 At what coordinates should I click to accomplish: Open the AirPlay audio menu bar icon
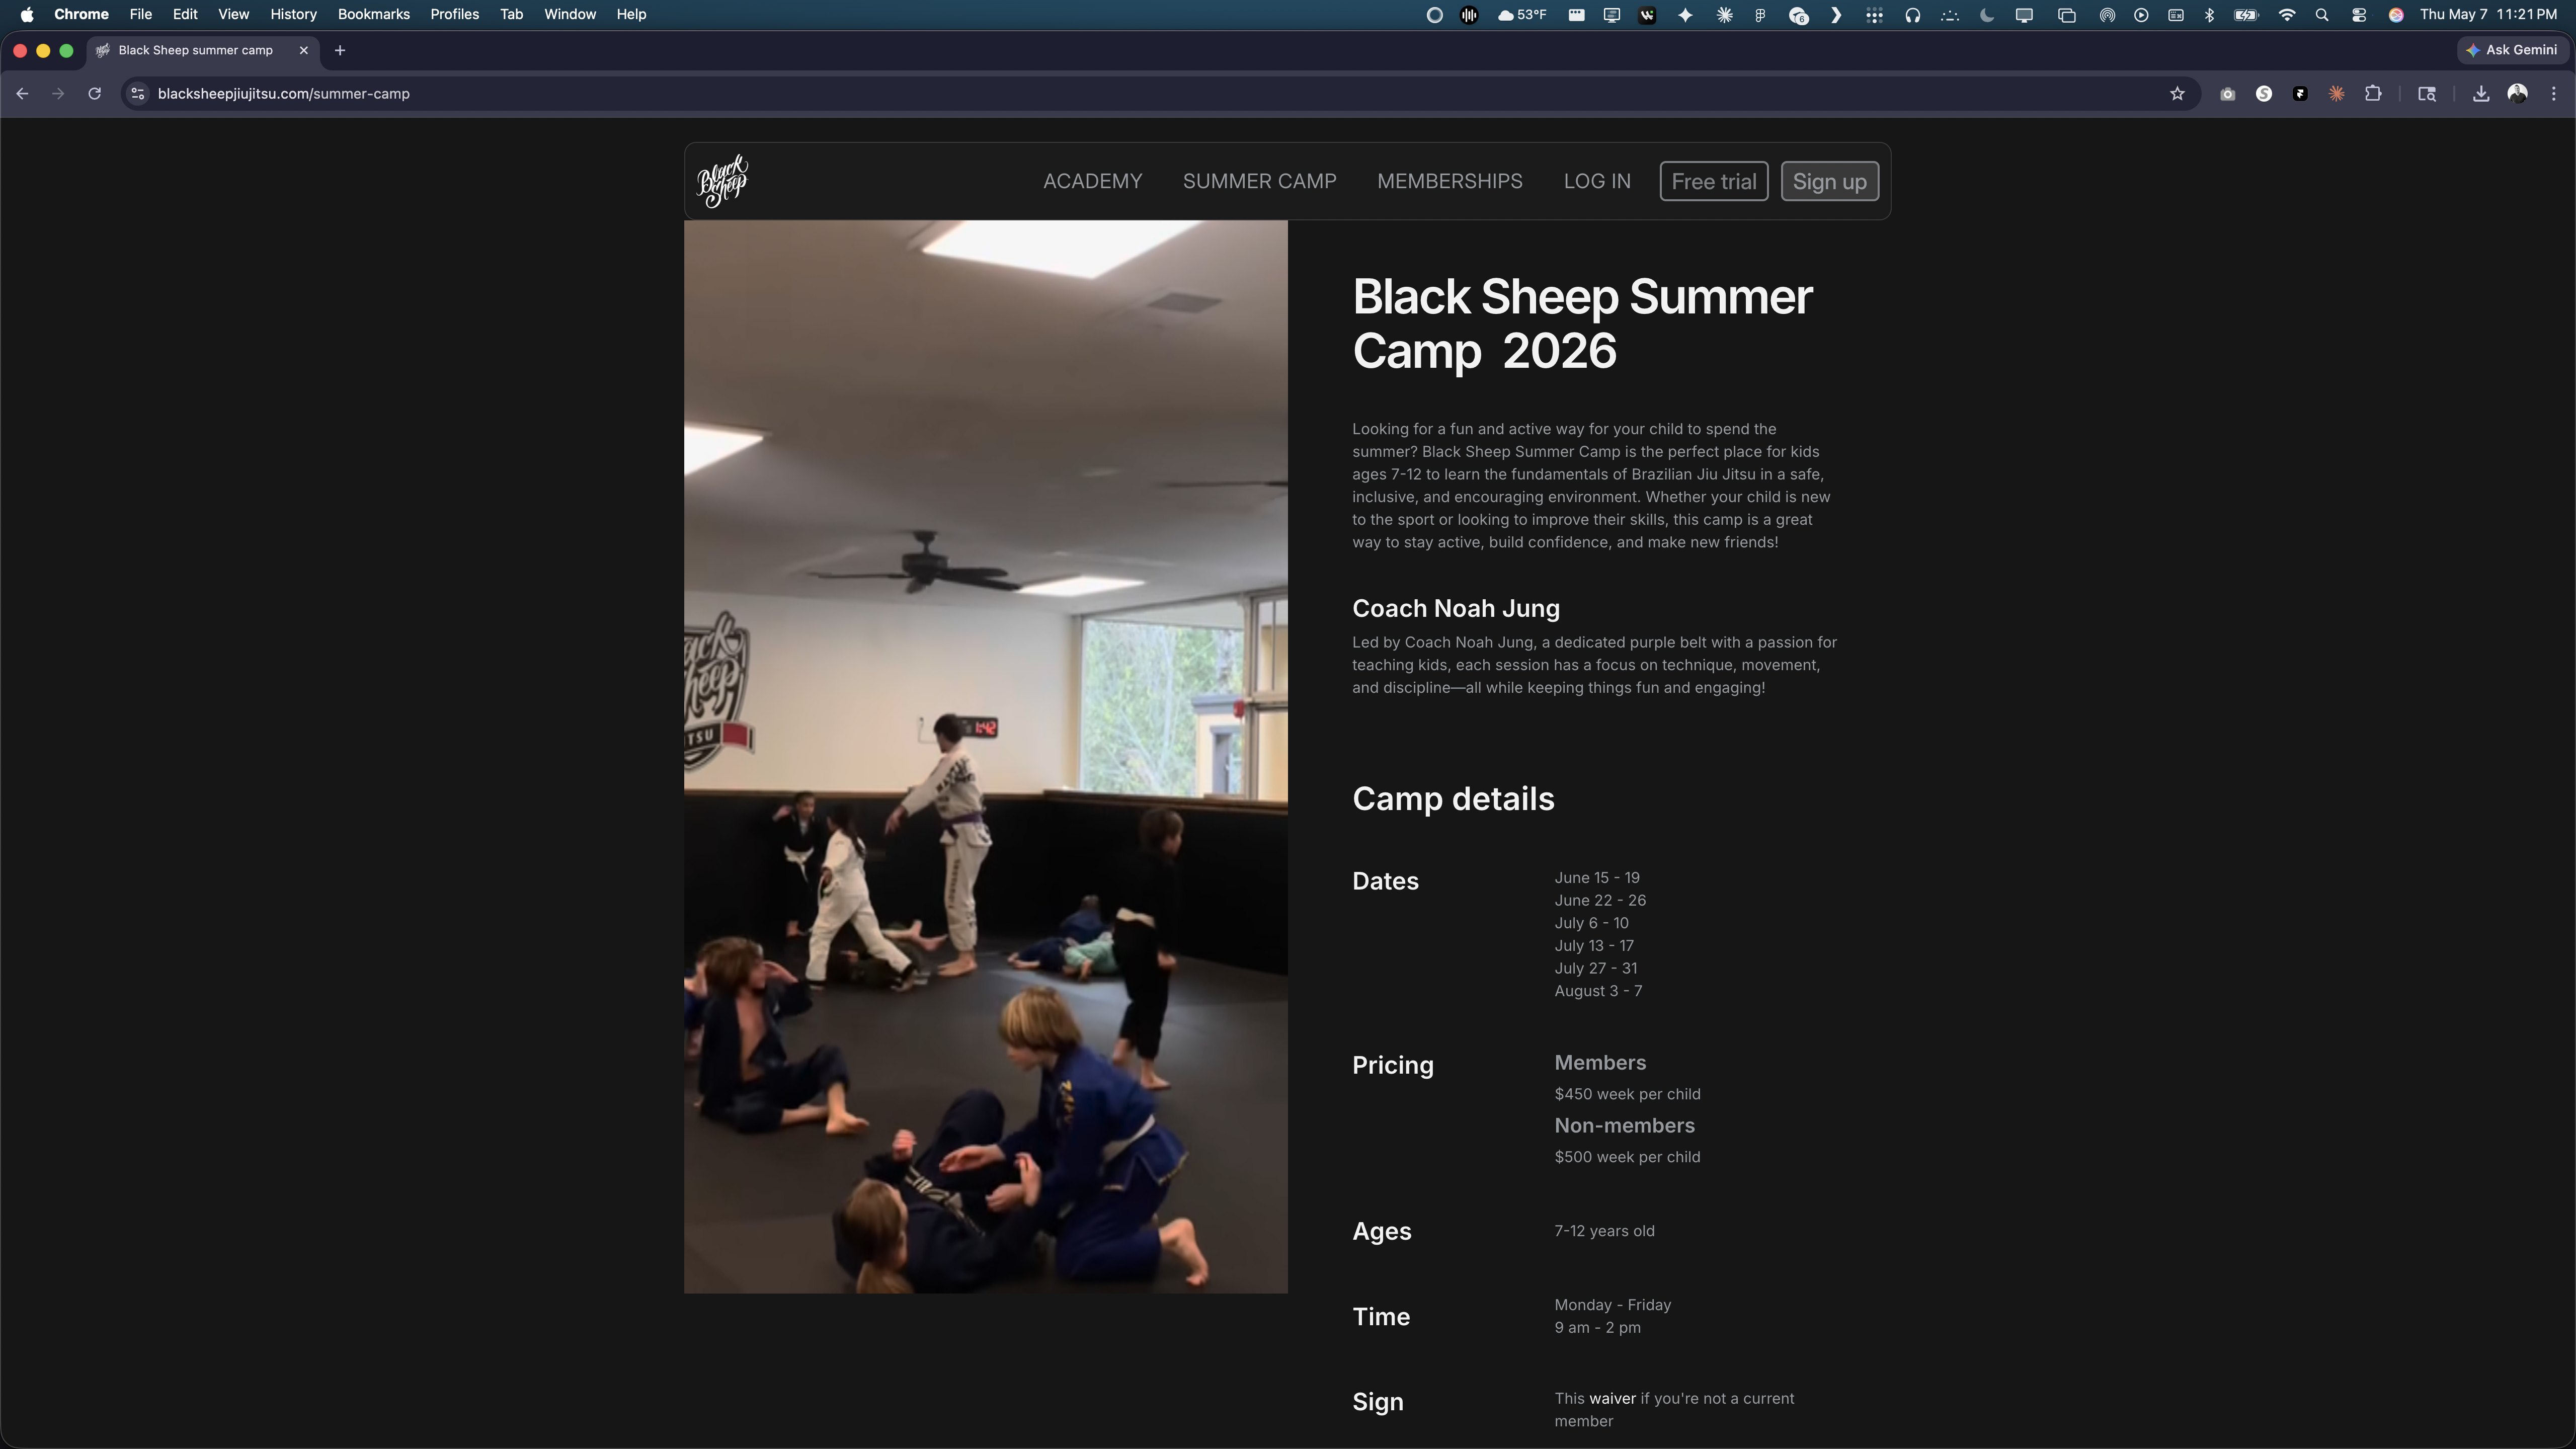pos(2107,14)
